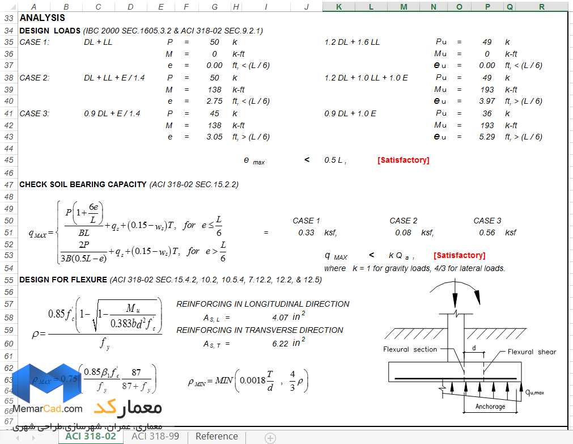Click REINFORCING IN LONGITUDINAL DIRECTION text
This screenshot has height=444, width=573.
[263, 304]
